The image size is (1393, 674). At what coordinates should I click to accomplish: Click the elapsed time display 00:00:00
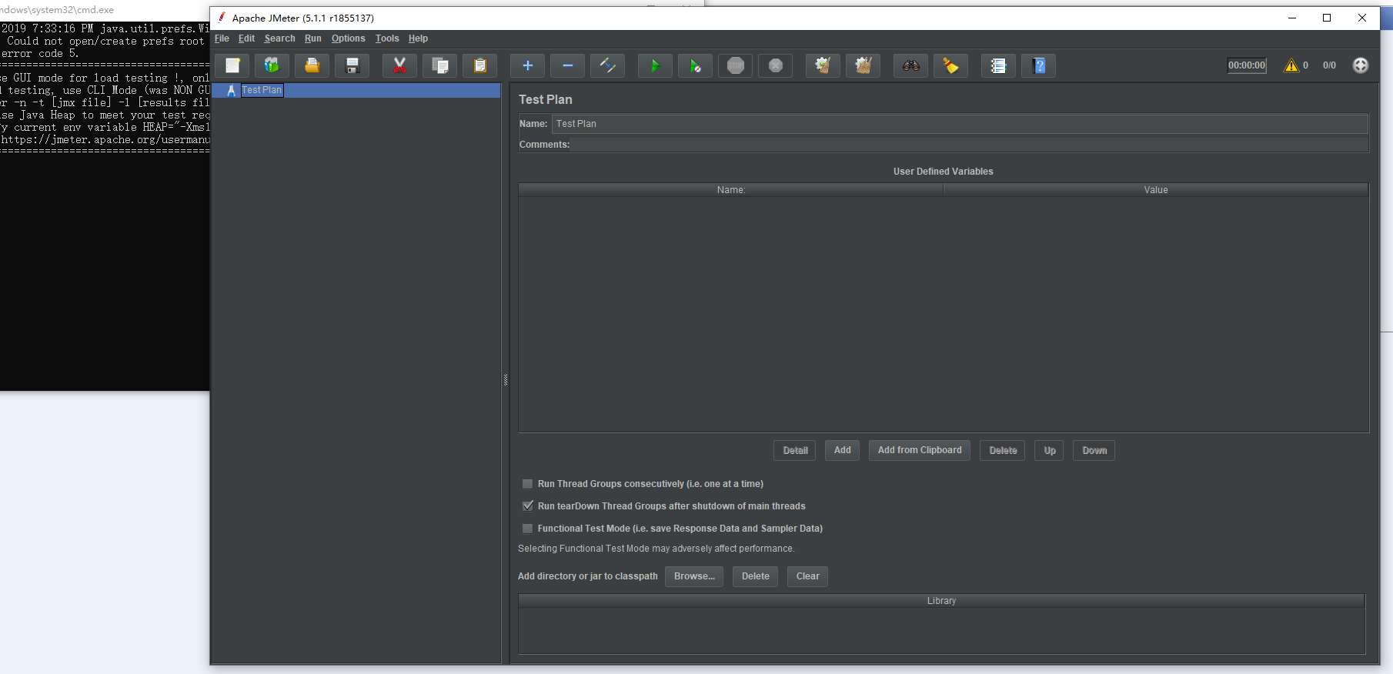click(x=1247, y=65)
